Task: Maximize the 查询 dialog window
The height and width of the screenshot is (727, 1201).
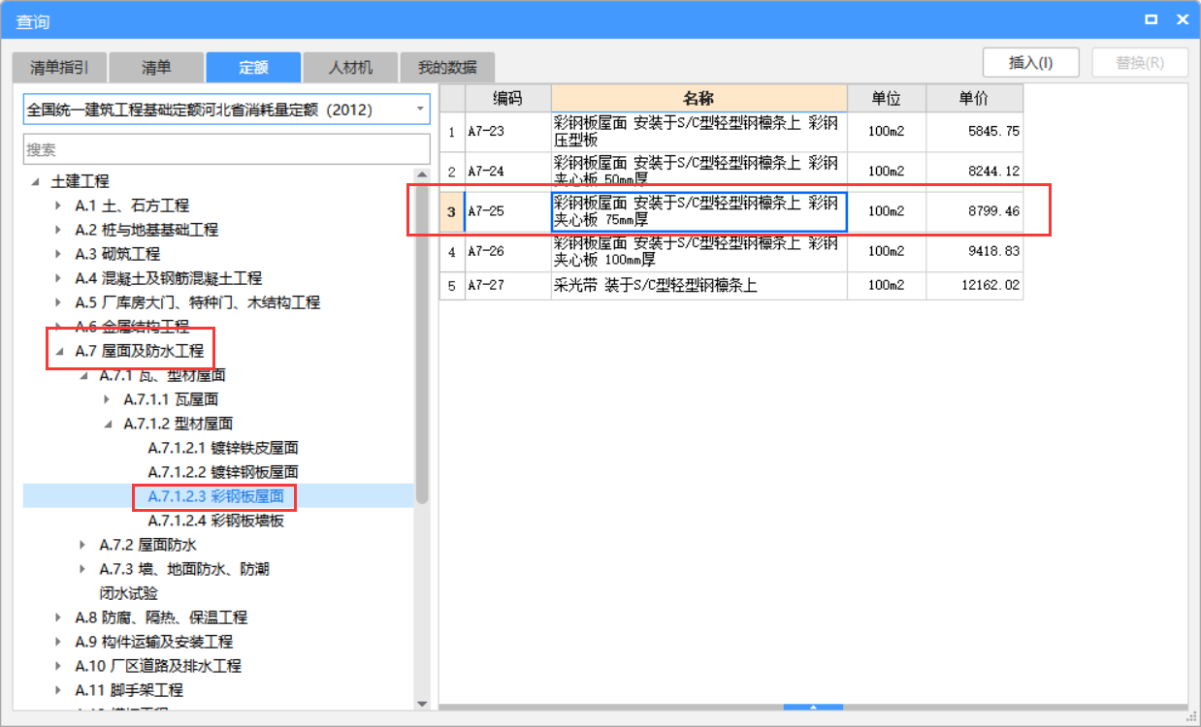Action: 1151,19
